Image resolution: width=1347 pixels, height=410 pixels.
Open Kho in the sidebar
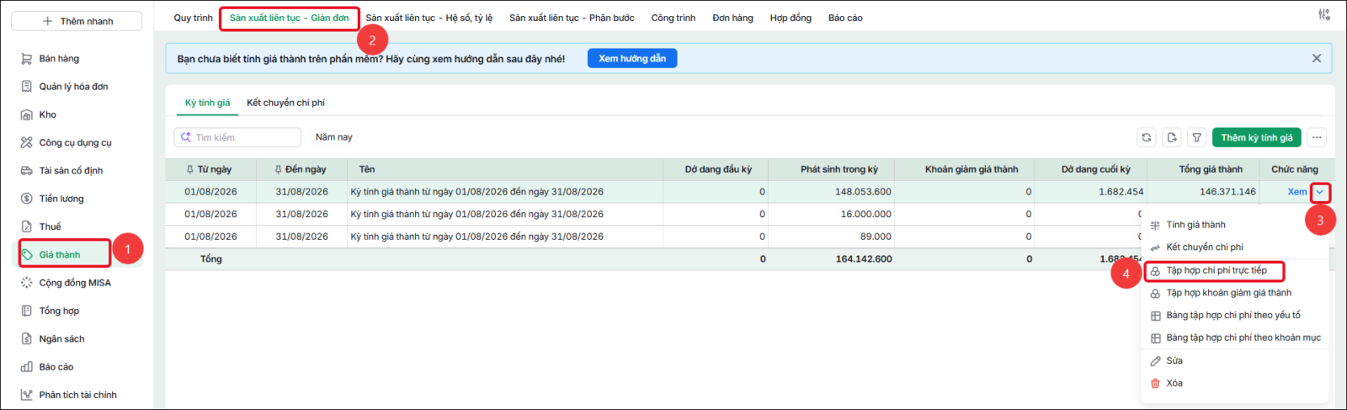(47, 114)
